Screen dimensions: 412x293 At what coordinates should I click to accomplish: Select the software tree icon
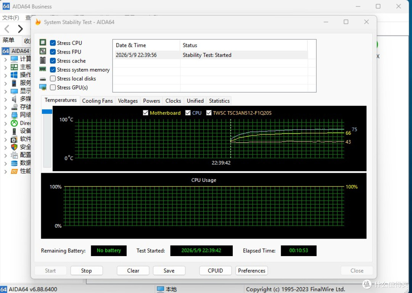(x=14, y=139)
